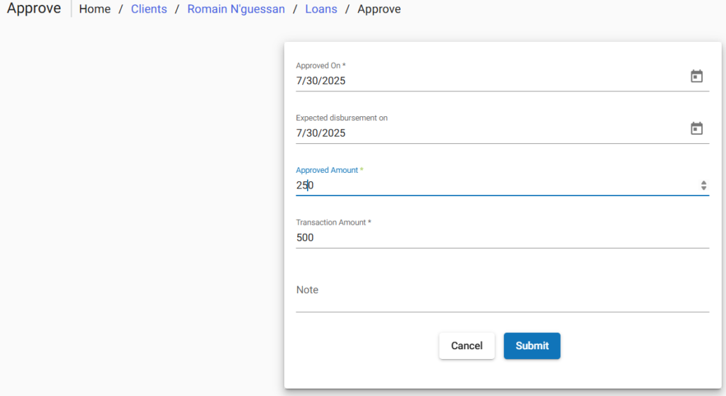The image size is (726, 396).
Task: Open the Expected disbursement calendar picker
Action: pyautogui.click(x=696, y=129)
